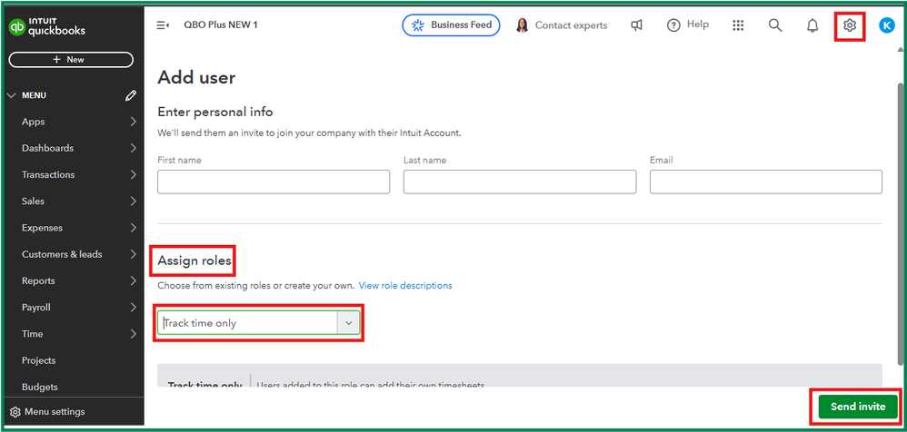Viewport: 907px width, 432px height.
Task: Click the First name field
Action: coord(274,182)
